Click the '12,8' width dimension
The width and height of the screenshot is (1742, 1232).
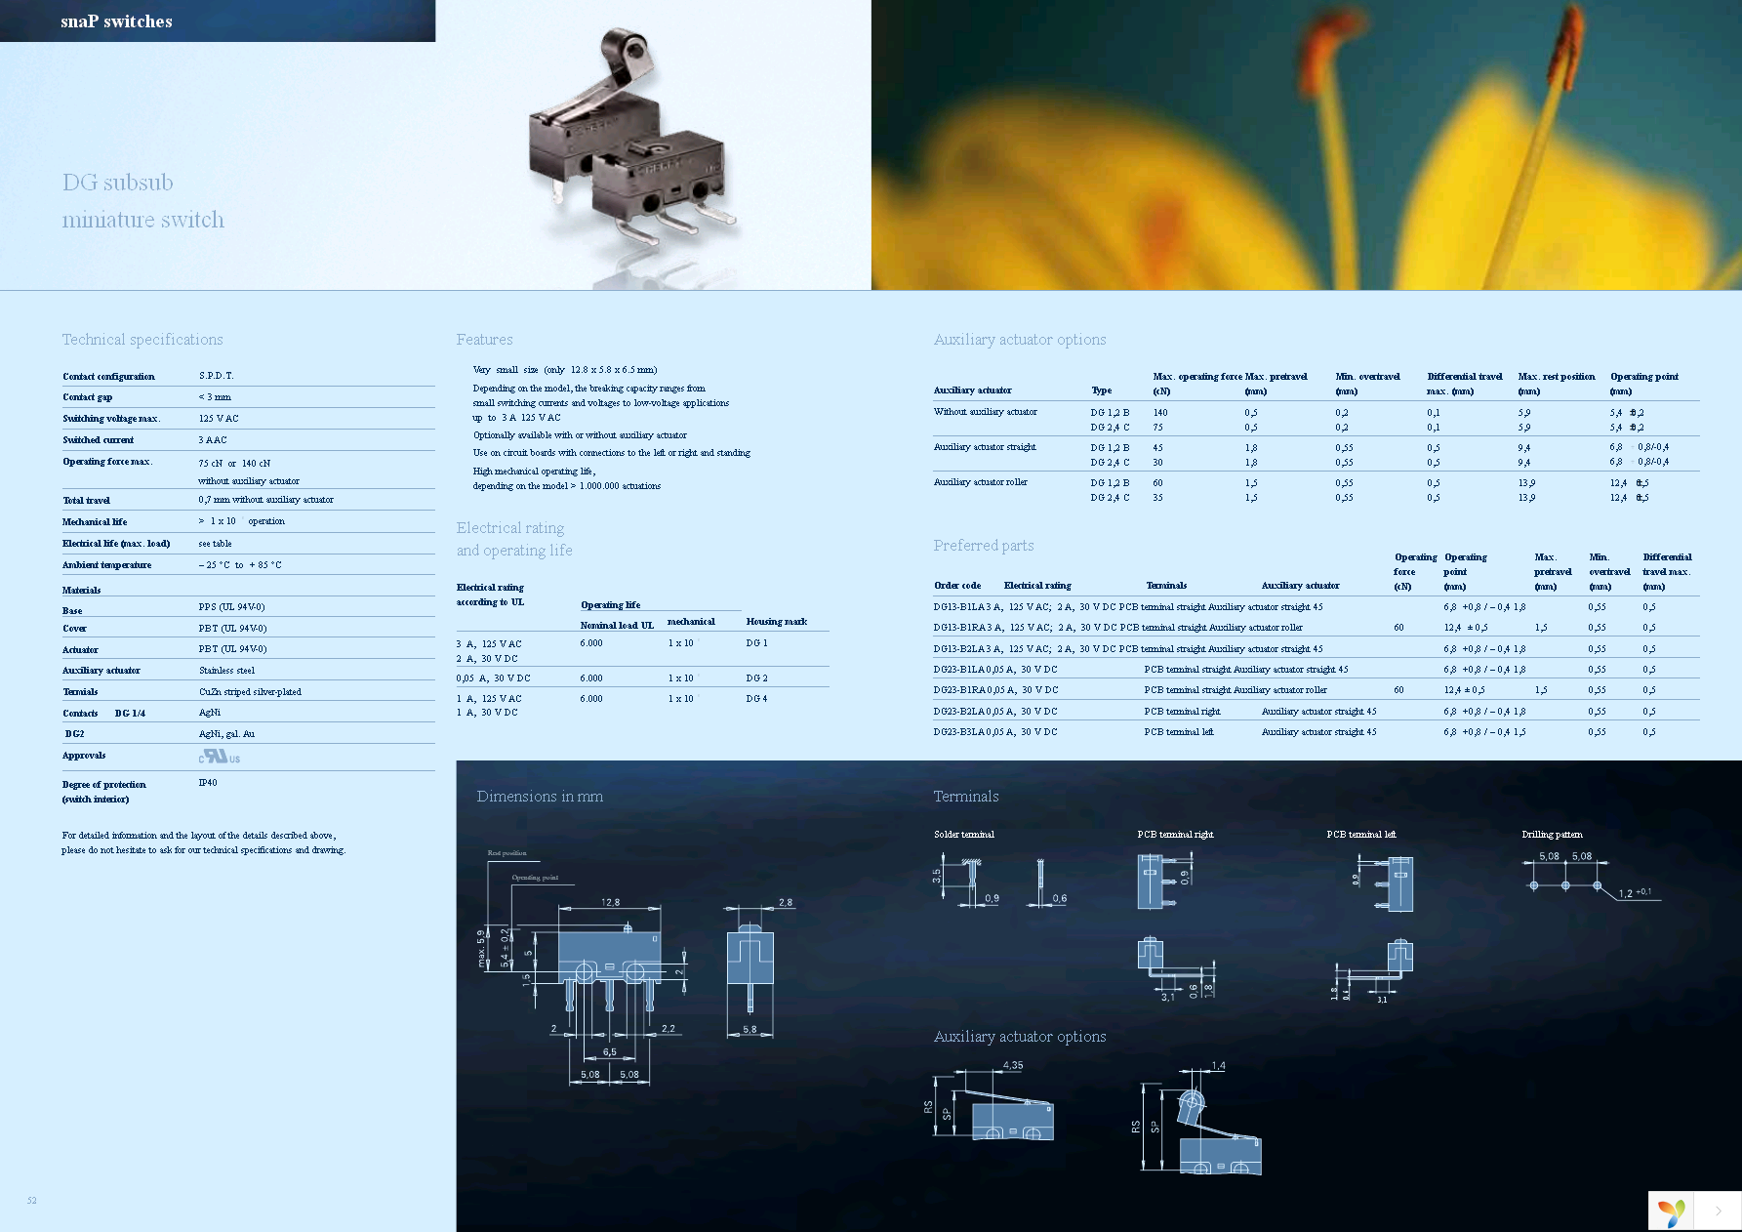[x=610, y=903]
